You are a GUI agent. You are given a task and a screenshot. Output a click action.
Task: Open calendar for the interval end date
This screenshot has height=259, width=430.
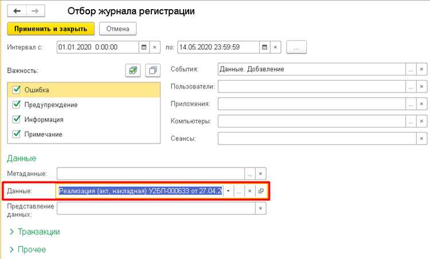point(265,47)
